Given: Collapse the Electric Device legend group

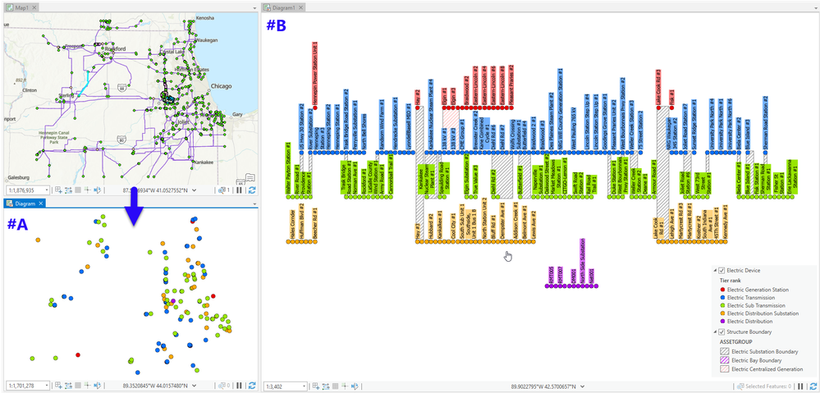Looking at the screenshot, I should tap(715, 271).
